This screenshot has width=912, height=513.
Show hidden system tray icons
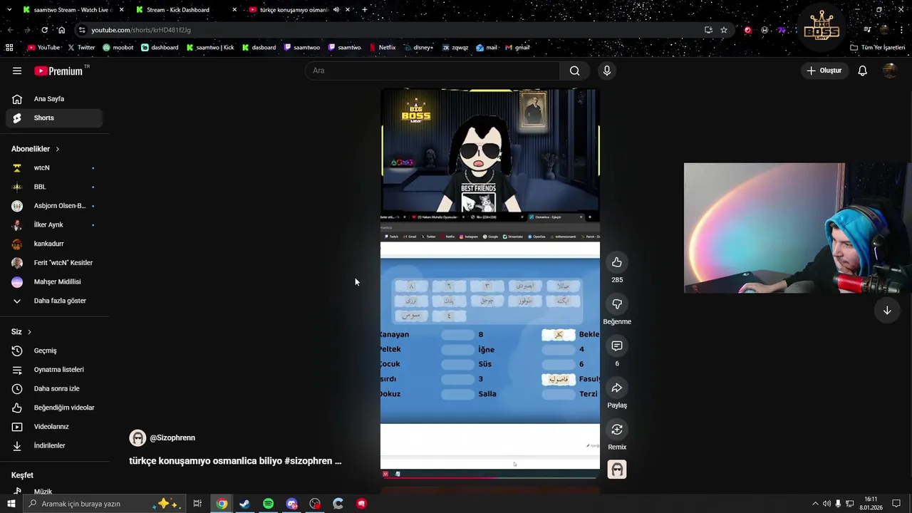(815, 504)
